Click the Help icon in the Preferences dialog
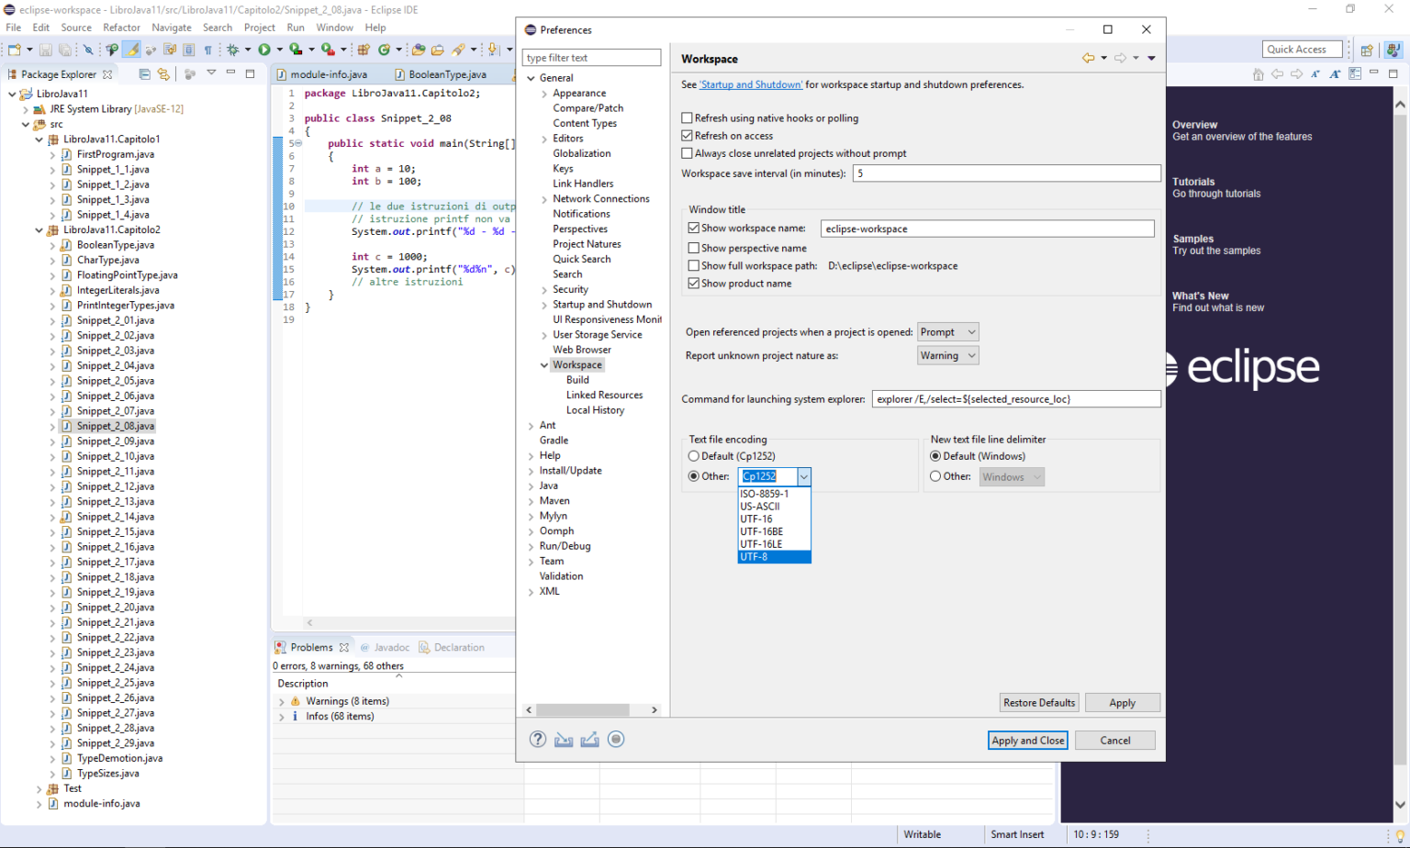This screenshot has width=1410, height=848. 538,740
